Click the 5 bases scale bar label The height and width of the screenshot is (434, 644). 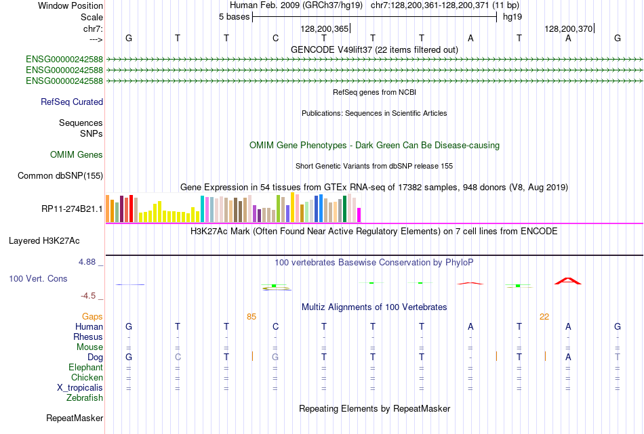[234, 17]
